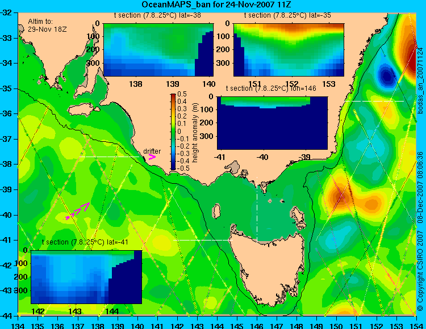This screenshot has width=426, height=329.
Task: Click the white dashed section line at latitude -38
Action: (x=109, y=157)
